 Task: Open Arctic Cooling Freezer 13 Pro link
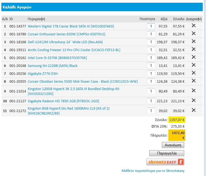click(74, 50)
